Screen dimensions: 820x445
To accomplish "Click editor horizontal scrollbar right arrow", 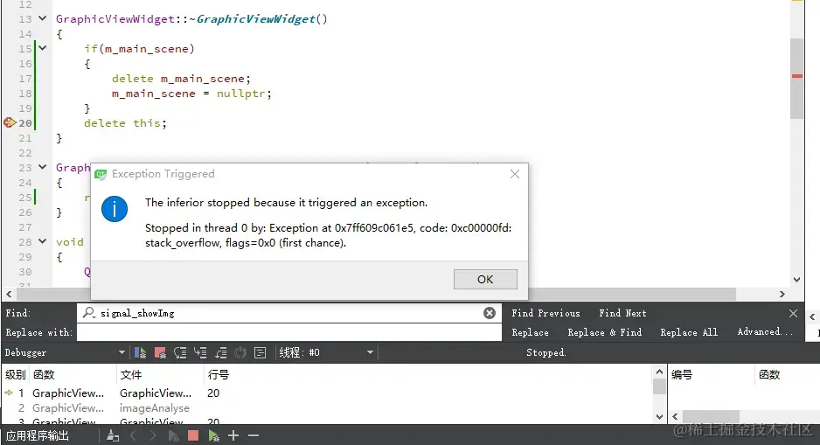I will [x=782, y=295].
